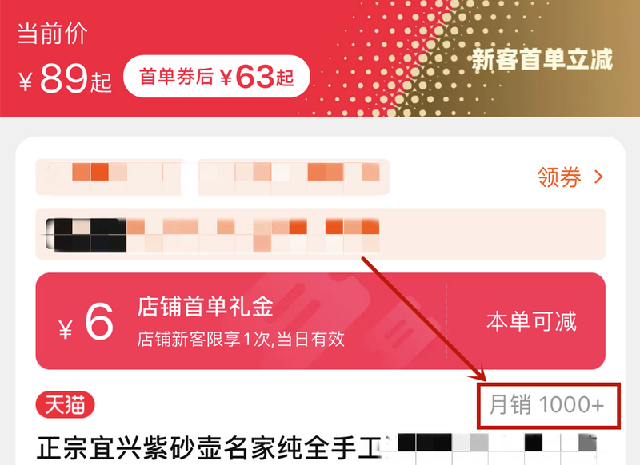Tap the 首单券后 ¥63起 price pill
Image resolution: width=640 pixels, height=465 pixels.
[217, 76]
